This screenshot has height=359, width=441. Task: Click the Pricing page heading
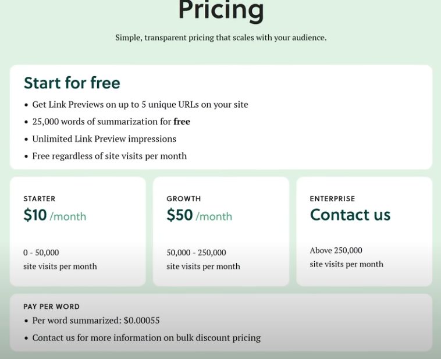pos(221,10)
